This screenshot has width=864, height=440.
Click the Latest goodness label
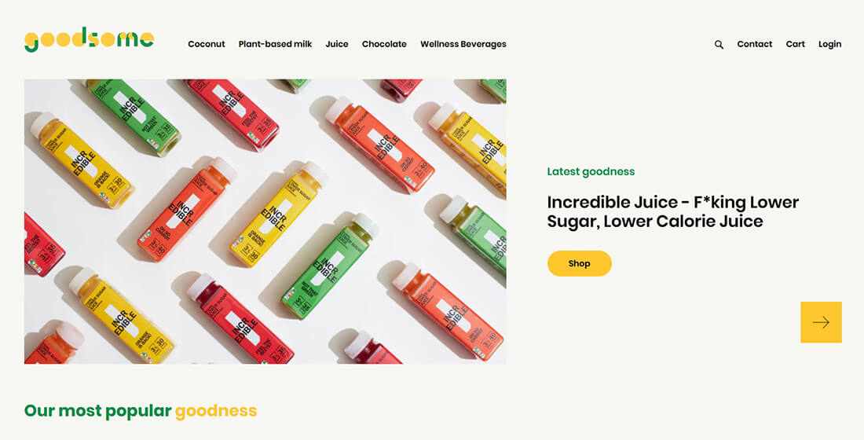click(591, 171)
